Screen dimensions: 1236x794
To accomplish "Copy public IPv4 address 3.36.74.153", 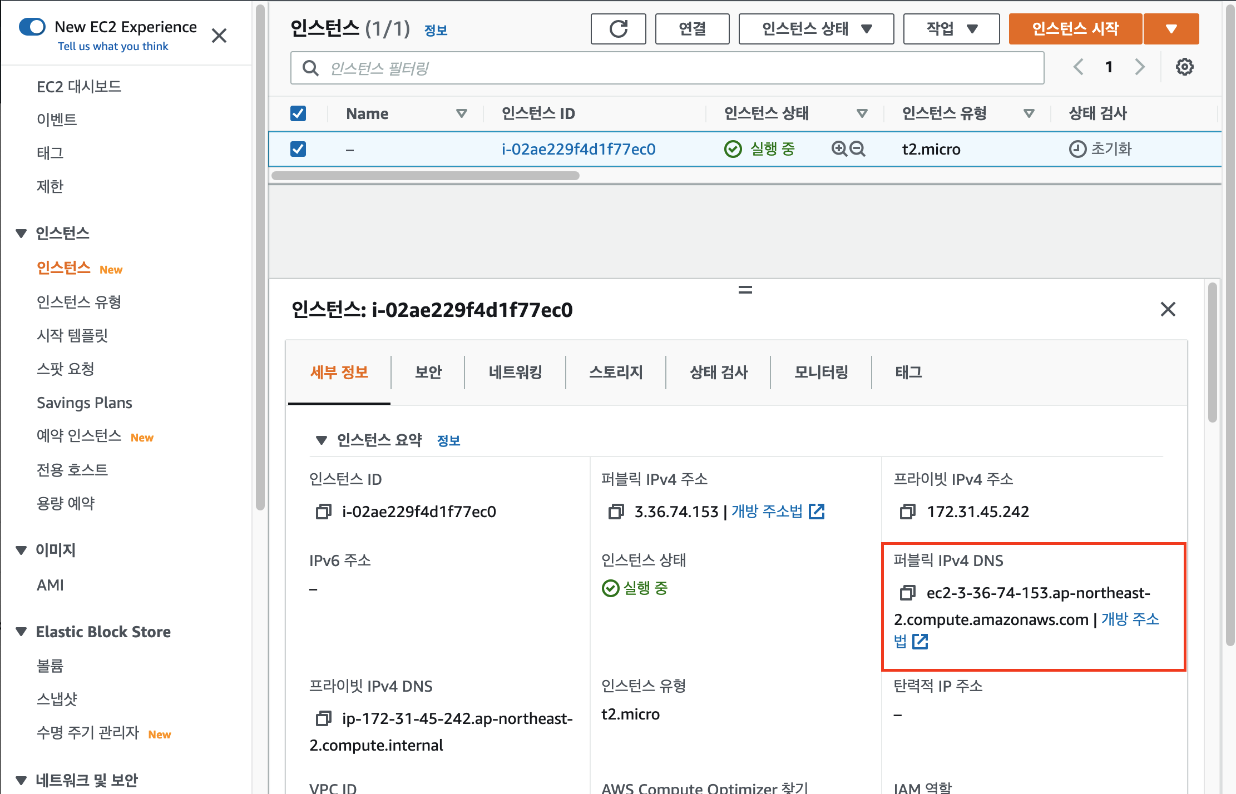I will [616, 512].
